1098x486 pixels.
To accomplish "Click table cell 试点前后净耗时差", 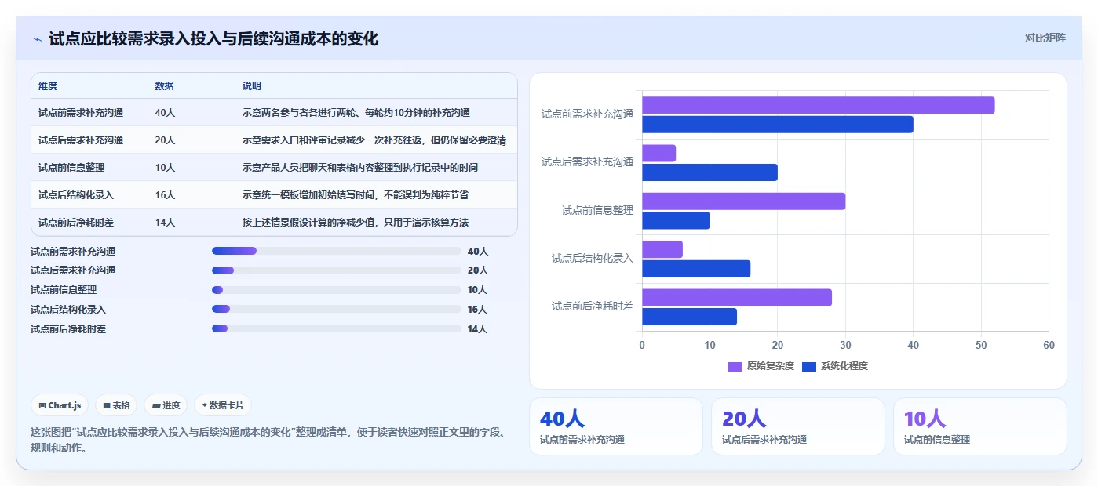I will [76, 223].
